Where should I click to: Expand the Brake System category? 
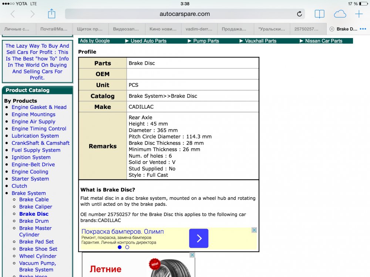pos(28,193)
